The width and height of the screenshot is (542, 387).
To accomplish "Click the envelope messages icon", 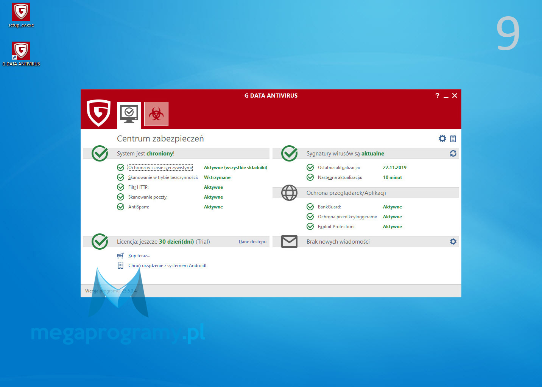I will 289,241.
